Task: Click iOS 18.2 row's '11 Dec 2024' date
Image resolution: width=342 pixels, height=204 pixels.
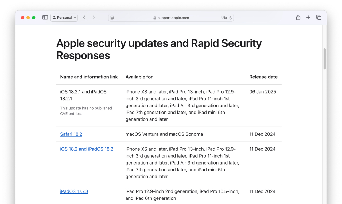Action: click(262, 149)
